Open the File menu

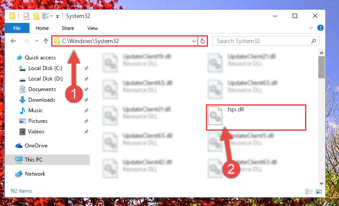(x=17, y=28)
